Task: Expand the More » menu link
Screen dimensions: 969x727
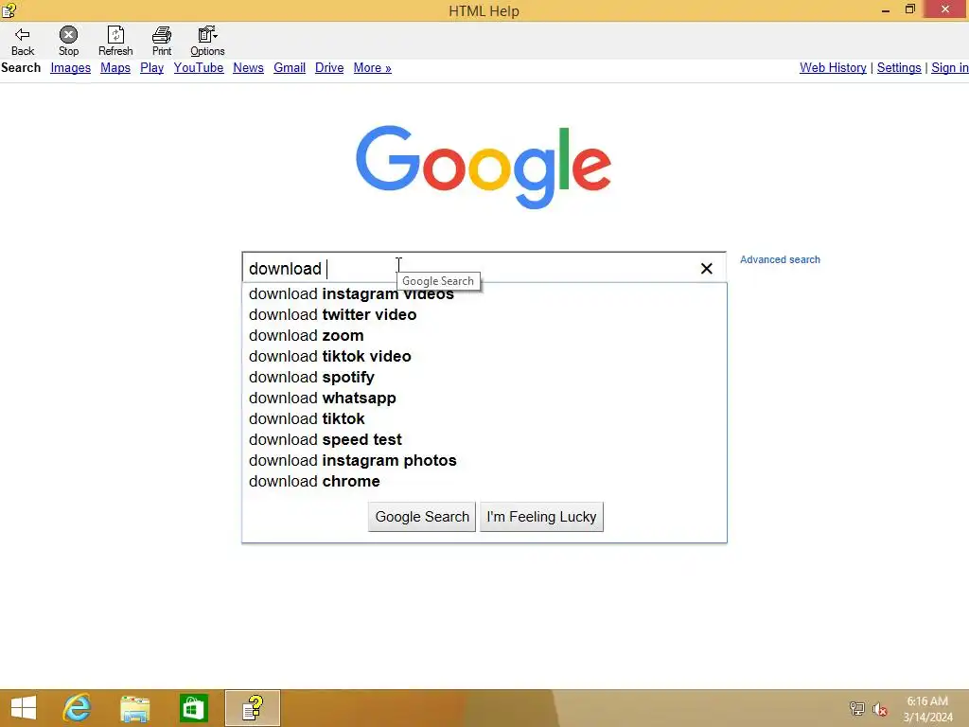Action: (372, 68)
